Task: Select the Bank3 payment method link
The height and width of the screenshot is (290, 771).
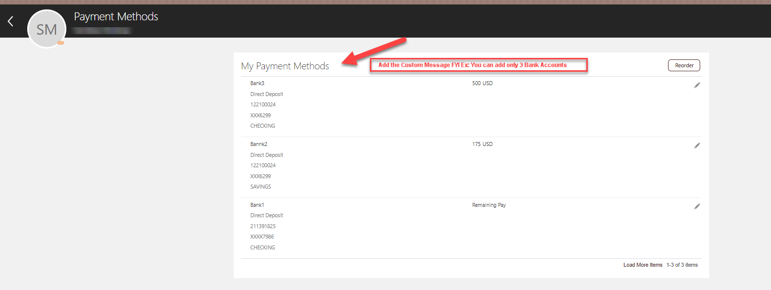Action: click(257, 83)
